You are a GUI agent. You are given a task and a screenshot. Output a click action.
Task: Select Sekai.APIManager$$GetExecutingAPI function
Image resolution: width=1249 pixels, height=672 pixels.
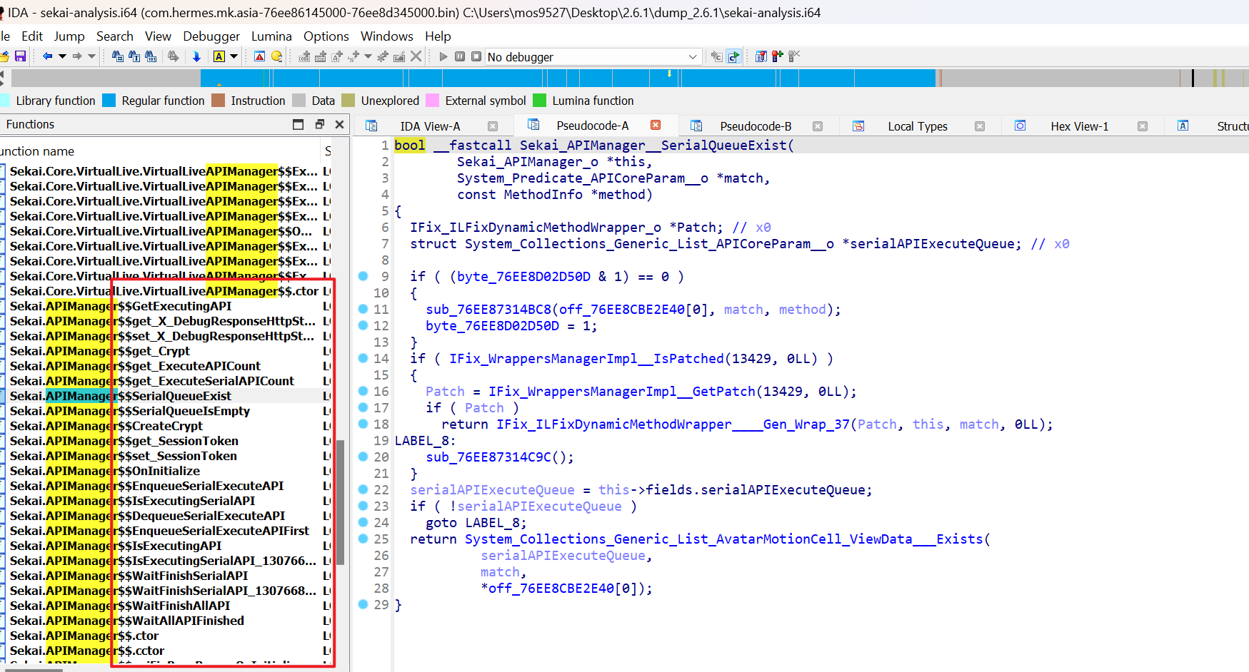tap(121, 306)
